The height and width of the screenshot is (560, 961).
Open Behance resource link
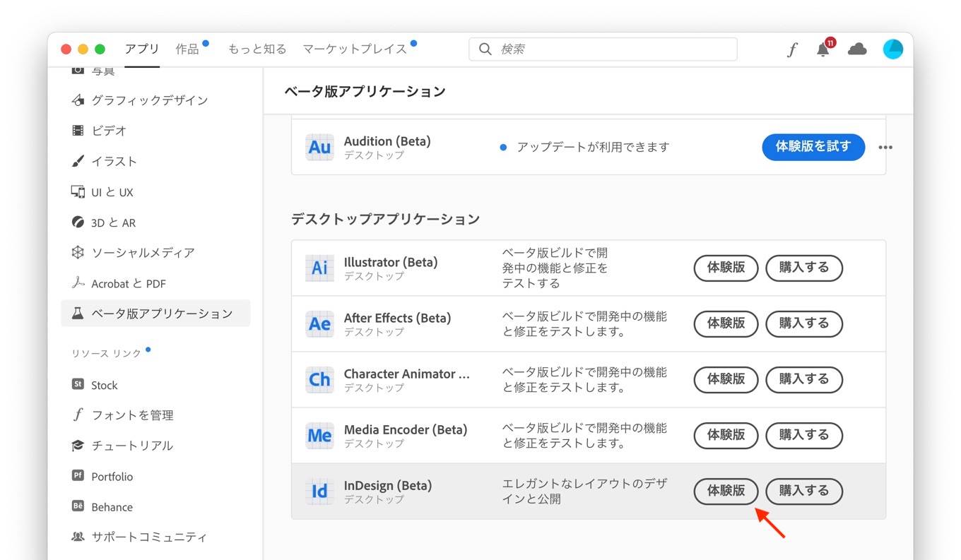click(x=112, y=506)
